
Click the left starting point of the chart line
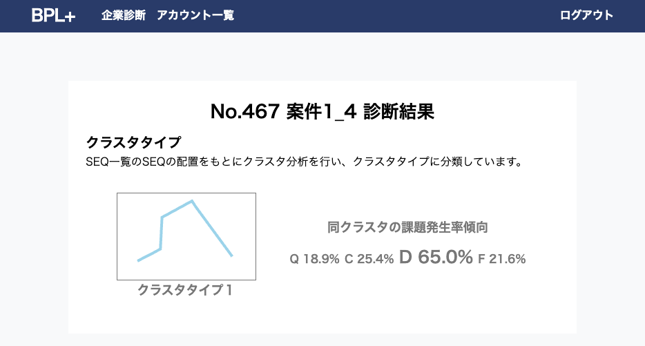[x=139, y=260]
